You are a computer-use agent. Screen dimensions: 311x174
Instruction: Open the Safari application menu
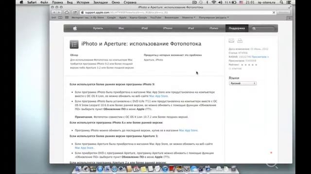32,2
